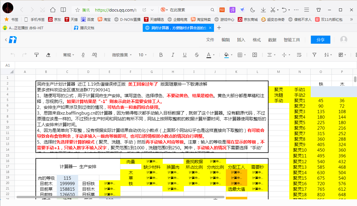The height and width of the screenshot is (206, 357).
Task: Toggle underline formatting
Action: point(185,54)
